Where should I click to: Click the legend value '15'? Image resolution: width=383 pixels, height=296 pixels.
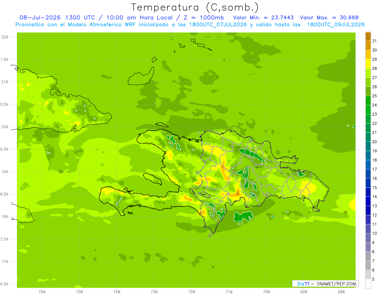[375, 188]
